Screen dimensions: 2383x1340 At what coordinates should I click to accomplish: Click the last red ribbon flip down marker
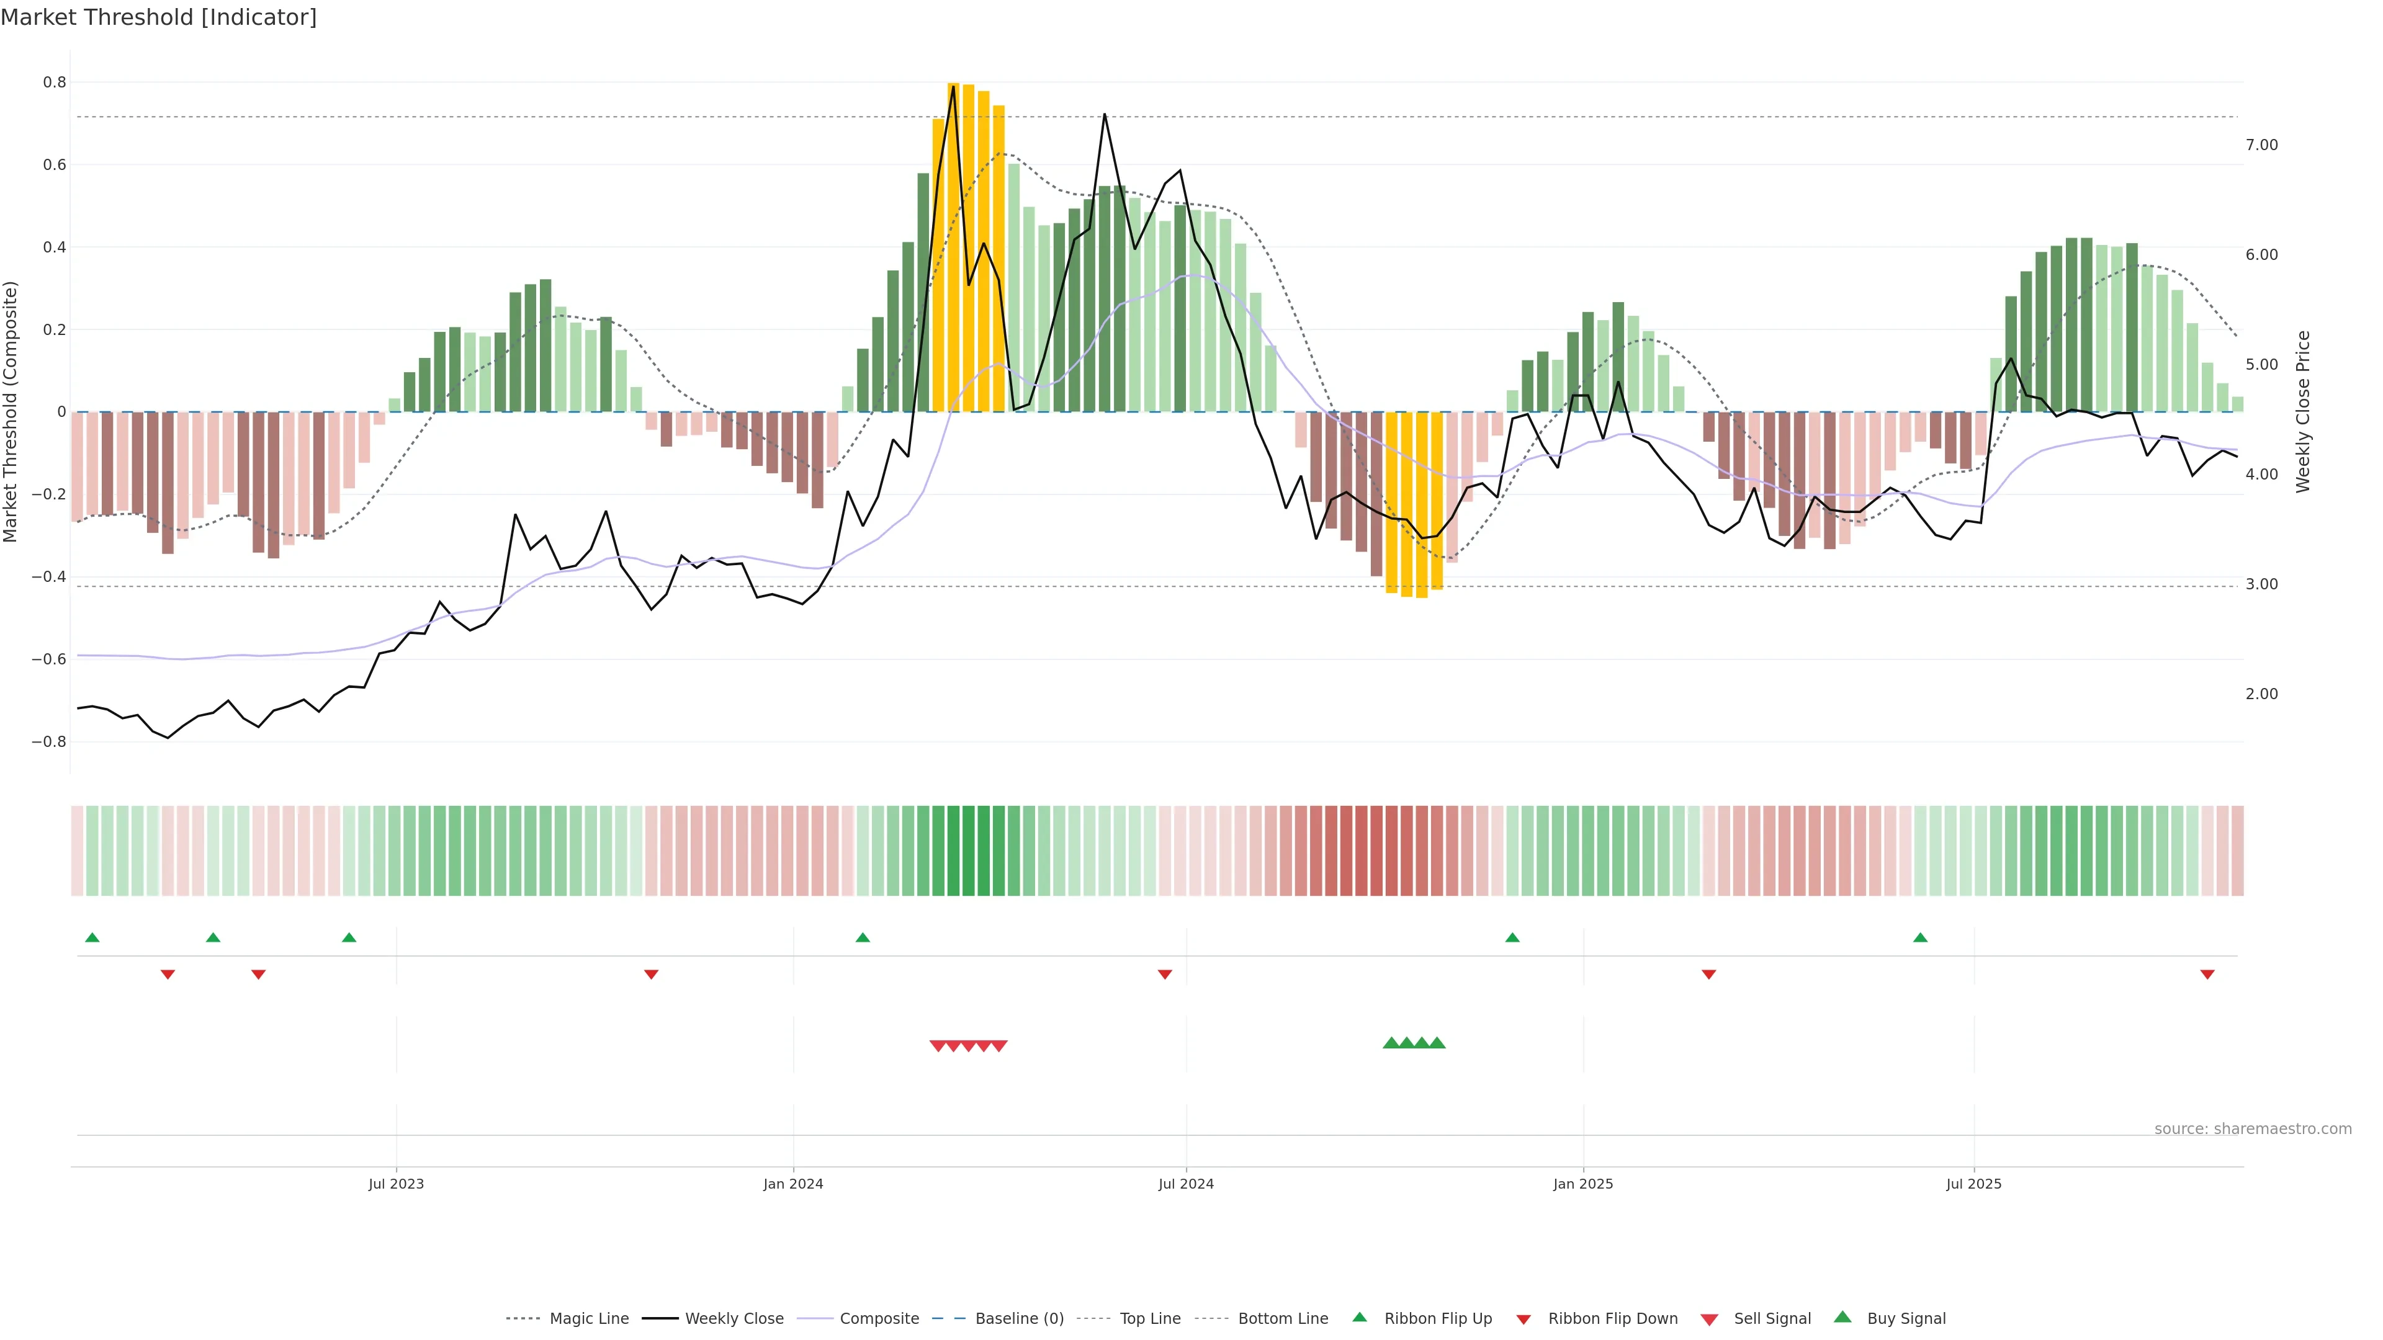2207,975
